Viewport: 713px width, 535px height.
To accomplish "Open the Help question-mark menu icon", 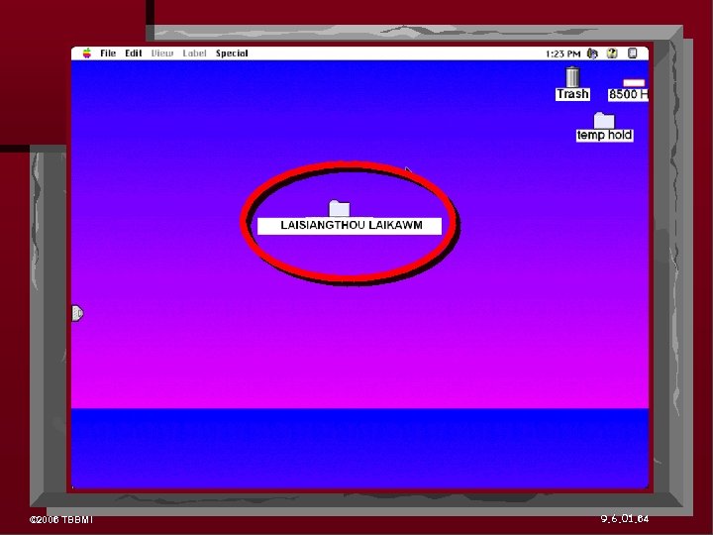I will [x=612, y=53].
